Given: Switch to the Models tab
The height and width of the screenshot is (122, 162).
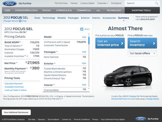Looking at the screenshot, I should [x=61, y=18].
